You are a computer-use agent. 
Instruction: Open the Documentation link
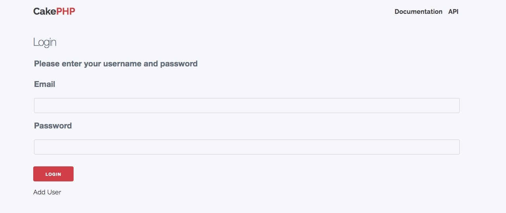[x=418, y=12]
